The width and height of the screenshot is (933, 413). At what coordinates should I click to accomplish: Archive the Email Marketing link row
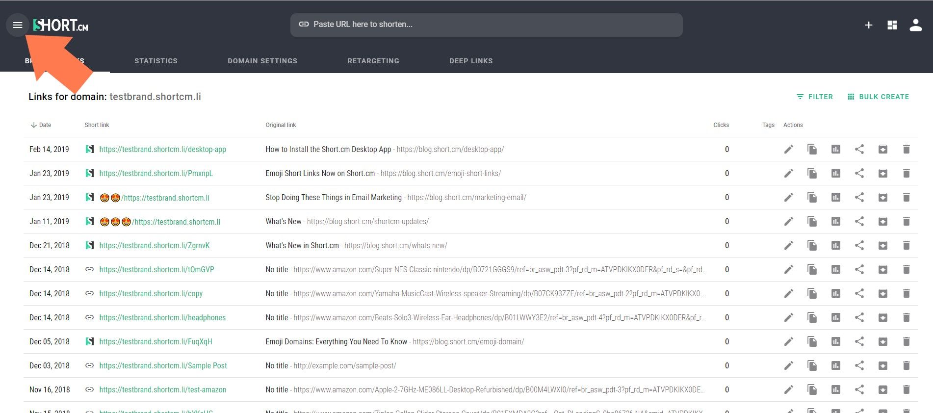pyautogui.click(x=882, y=197)
